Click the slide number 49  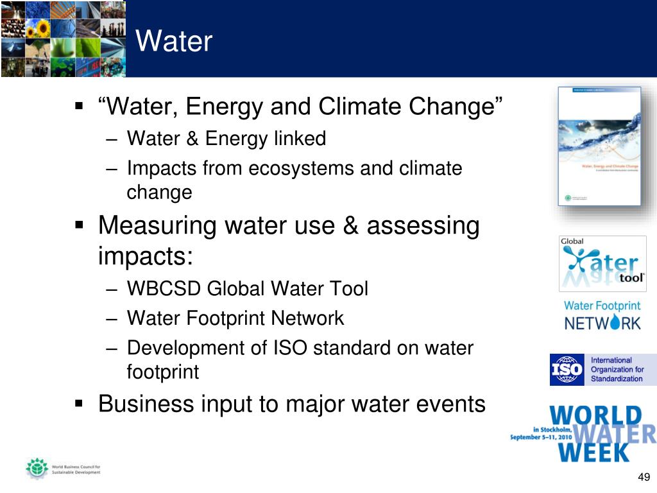point(644,477)
